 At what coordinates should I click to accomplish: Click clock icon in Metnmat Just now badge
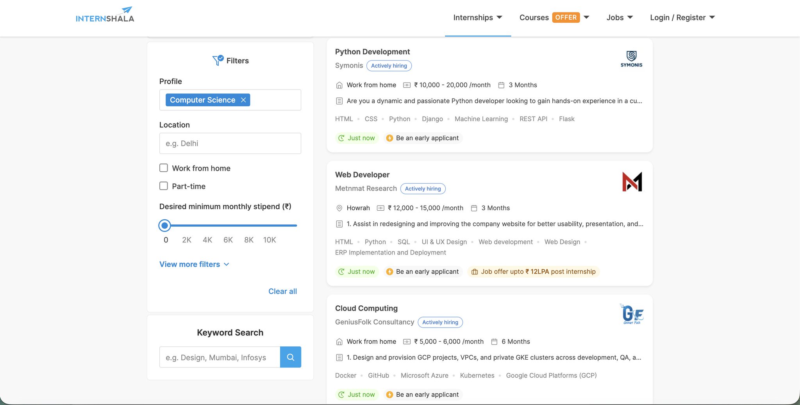point(341,272)
